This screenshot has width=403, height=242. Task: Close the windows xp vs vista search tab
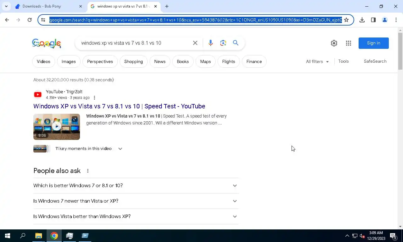[156, 6]
